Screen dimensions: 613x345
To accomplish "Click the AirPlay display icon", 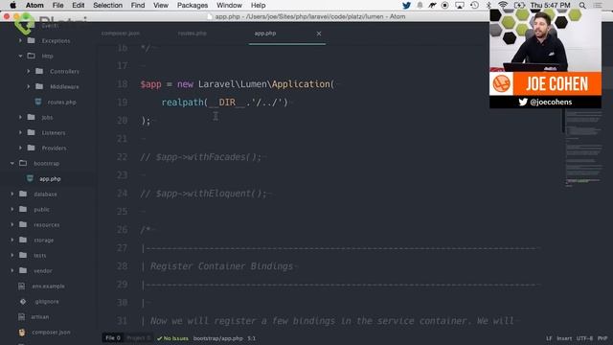I will (x=460, y=5).
